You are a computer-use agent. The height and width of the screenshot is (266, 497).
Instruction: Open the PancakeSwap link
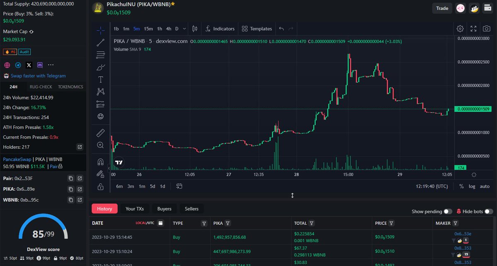pos(17,159)
